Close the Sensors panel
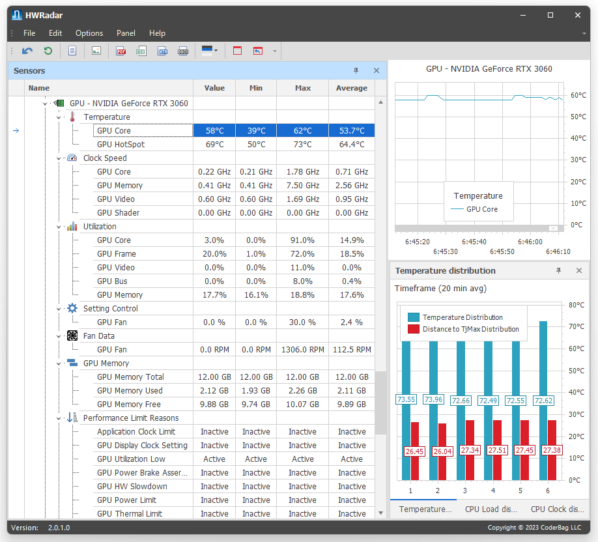The image size is (598, 542). pos(377,70)
